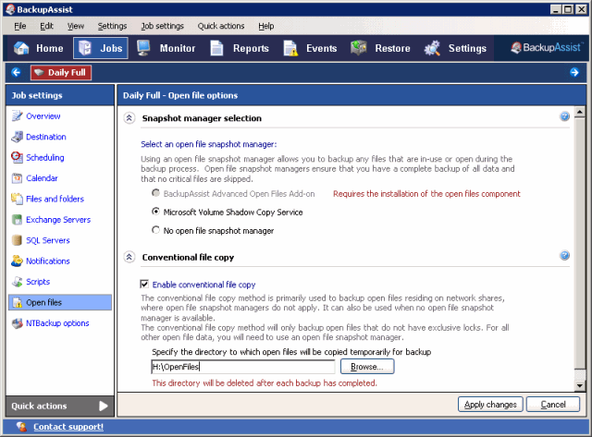This screenshot has width=592, height=437.
Task: Click the Daily Full job button
Action: [x=61, y=72]
